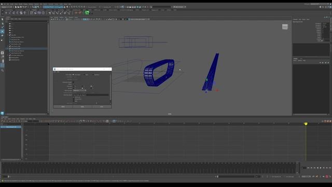The height and width of the screenshot is (187, 332).
Task: Click the Open Scene icon in status line
Action: click(18, 7)
